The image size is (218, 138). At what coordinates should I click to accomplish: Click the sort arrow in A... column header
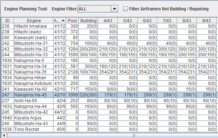click(x=63, y=20)
